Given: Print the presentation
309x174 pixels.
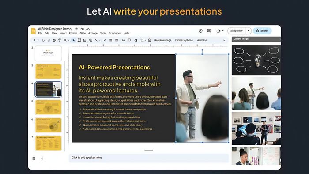Looking at the screenshot, I should [x=54, y=40].
